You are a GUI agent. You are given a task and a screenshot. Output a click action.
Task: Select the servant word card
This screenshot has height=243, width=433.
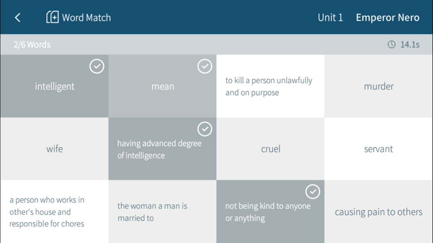pos(378,149)
